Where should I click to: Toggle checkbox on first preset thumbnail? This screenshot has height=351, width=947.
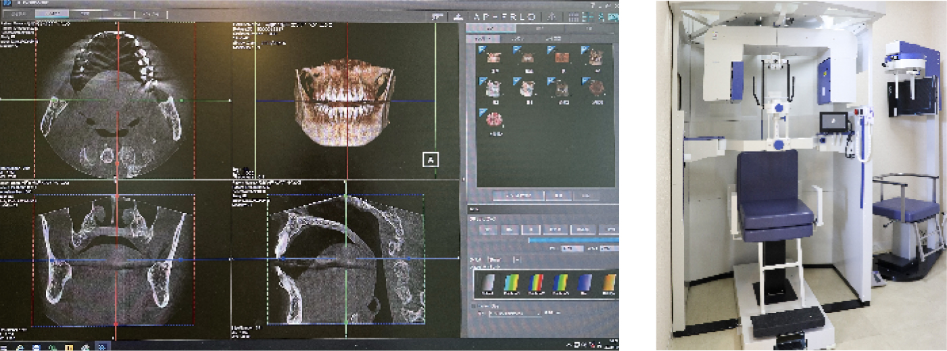pyautogui.click(x=483, y=49)
